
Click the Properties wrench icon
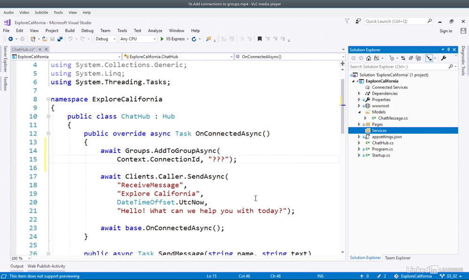pos(444,58)
